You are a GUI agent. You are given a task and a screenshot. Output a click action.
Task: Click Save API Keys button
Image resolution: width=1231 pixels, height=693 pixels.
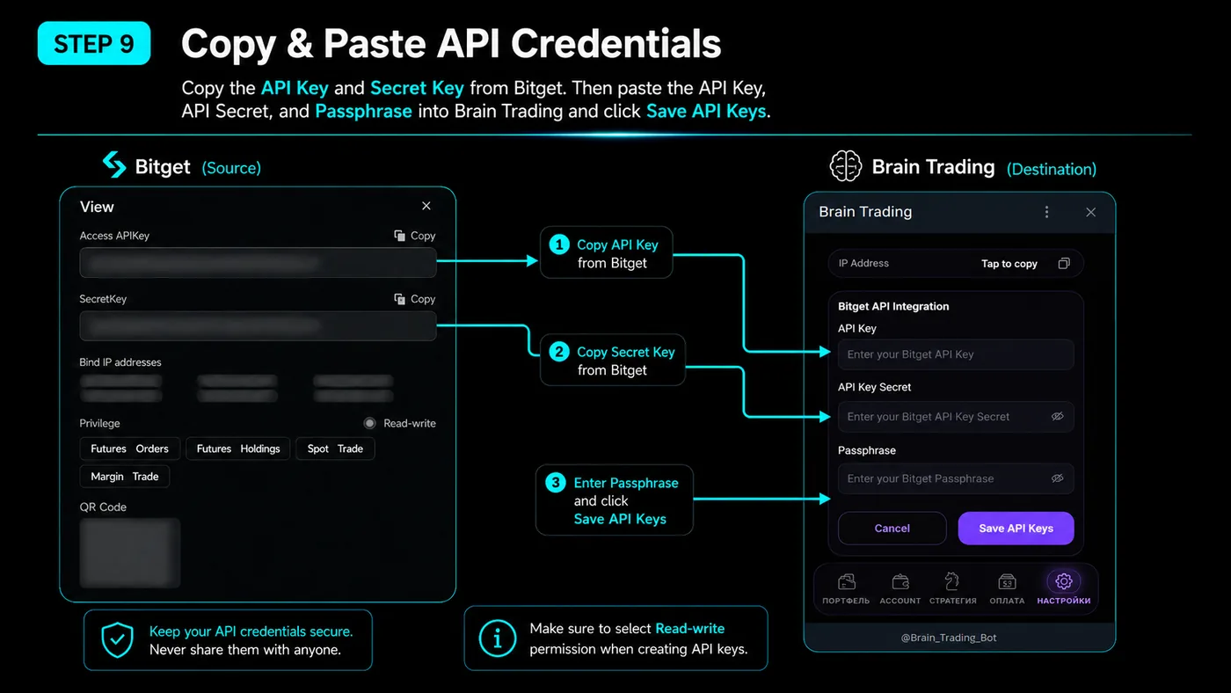[1016, 529]
